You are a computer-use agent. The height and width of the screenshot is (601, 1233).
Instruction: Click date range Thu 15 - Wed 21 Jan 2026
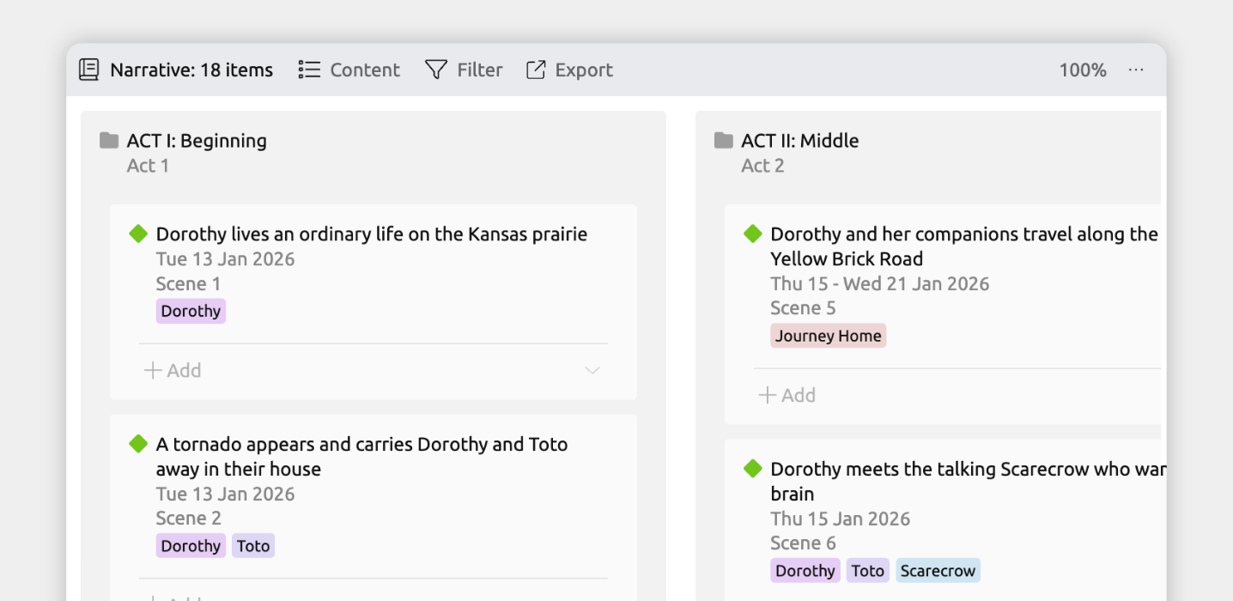pos(880,284)
